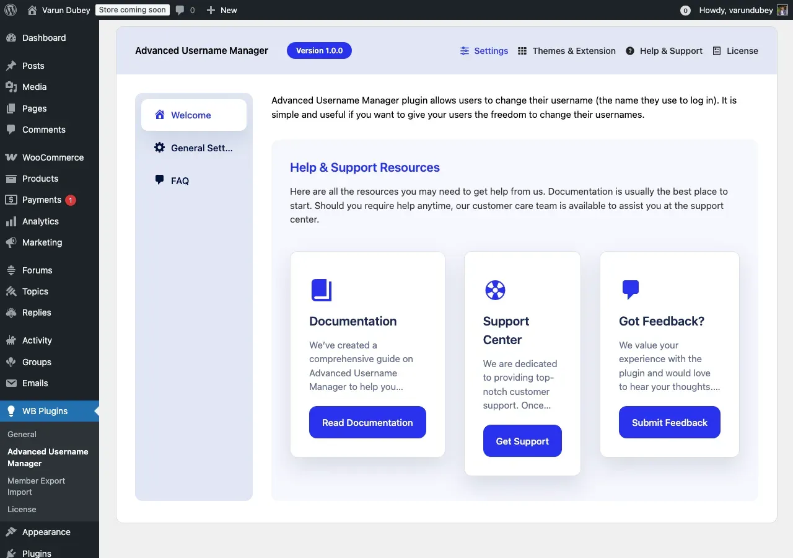Click the Comments bubble icon in sidebar

pyautogui.click(x=11, y=130)
